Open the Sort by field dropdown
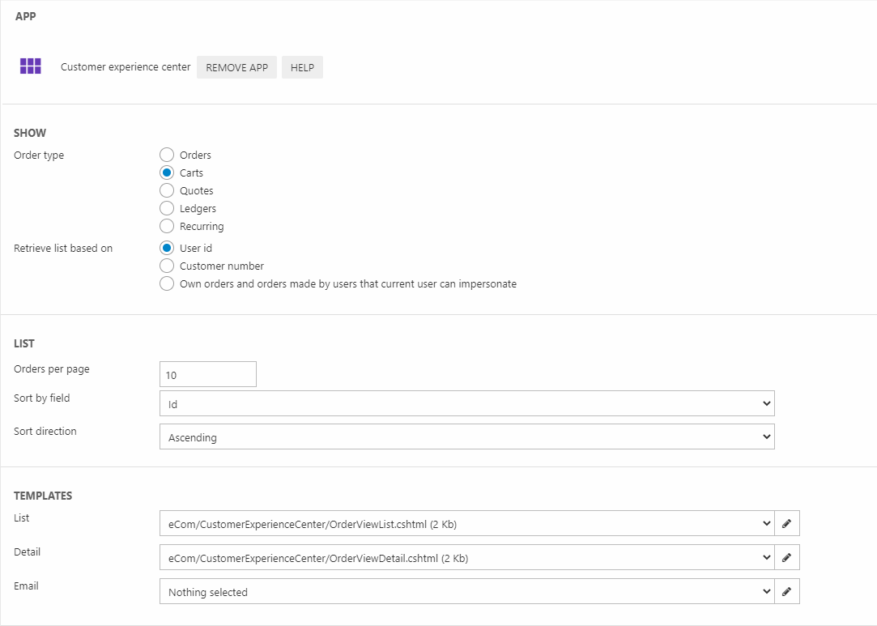The image size is (877, 626). pos(466,403)
